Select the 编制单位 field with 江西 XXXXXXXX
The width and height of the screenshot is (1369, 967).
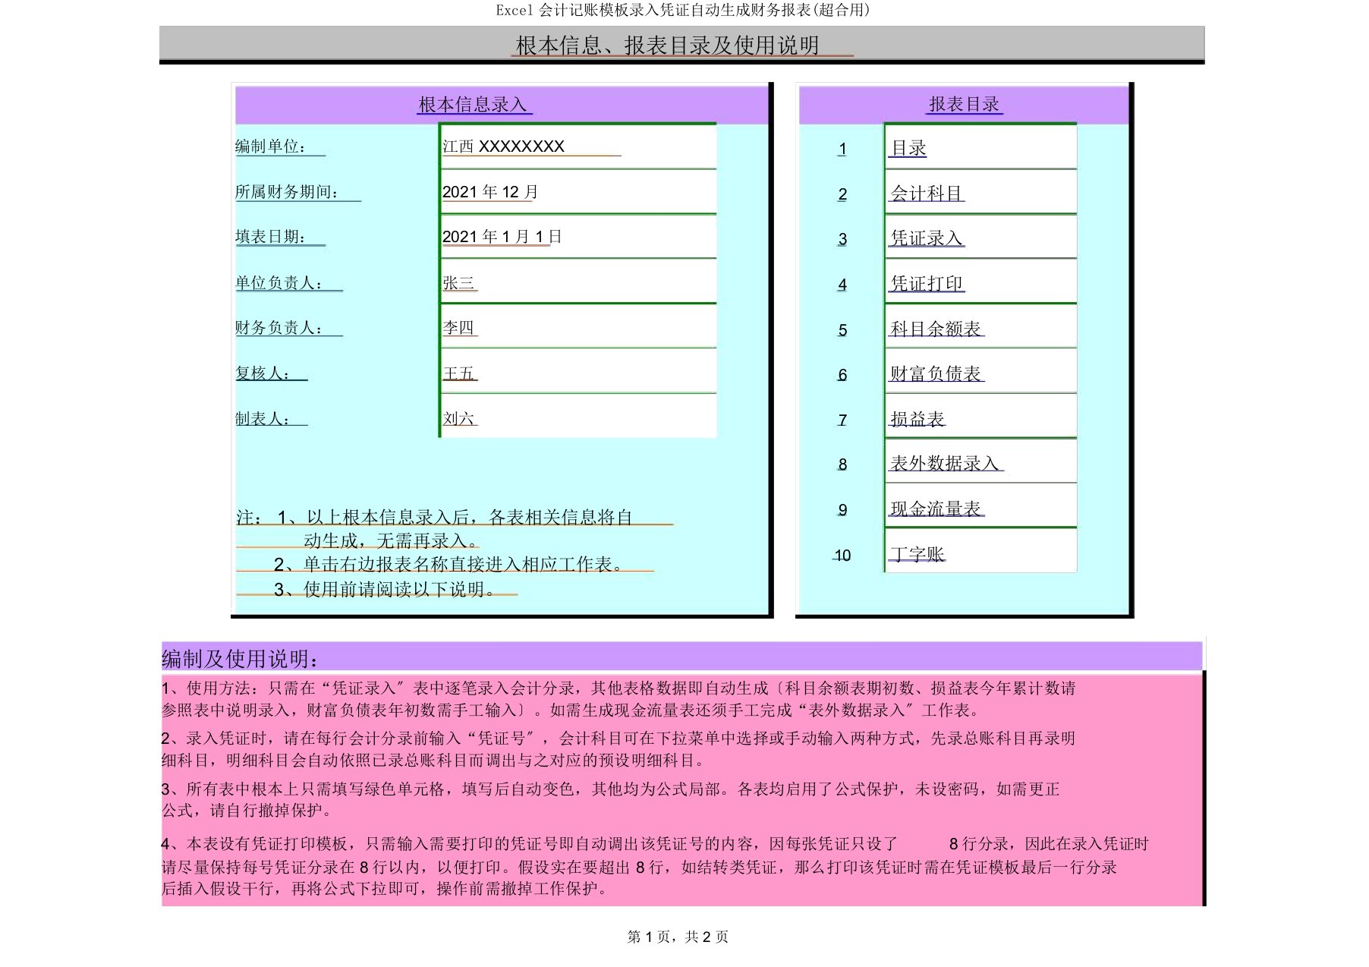[x=578, y=146]
